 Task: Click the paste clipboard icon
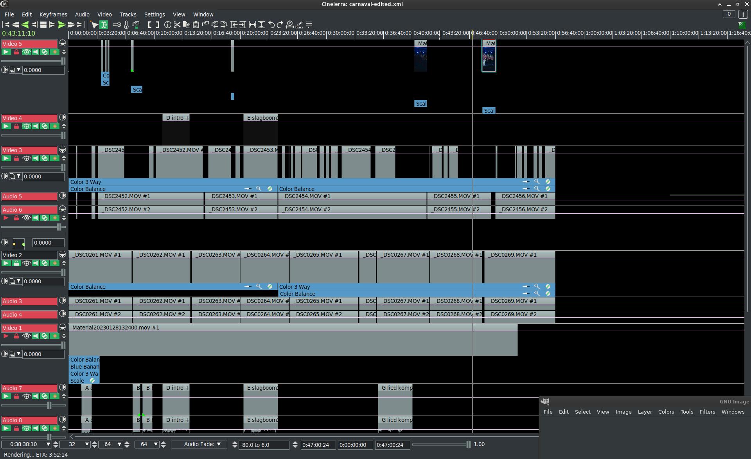(x=196, y=25)
